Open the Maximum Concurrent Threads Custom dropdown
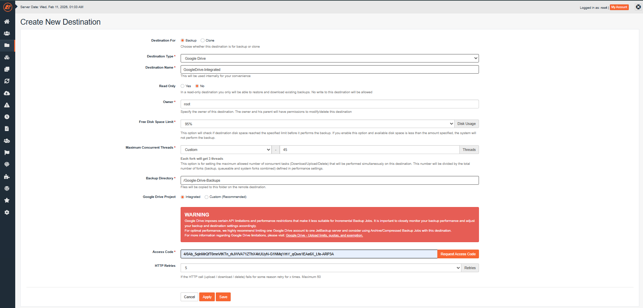Viewport: 643px width, 308px height. pos(226,150)
